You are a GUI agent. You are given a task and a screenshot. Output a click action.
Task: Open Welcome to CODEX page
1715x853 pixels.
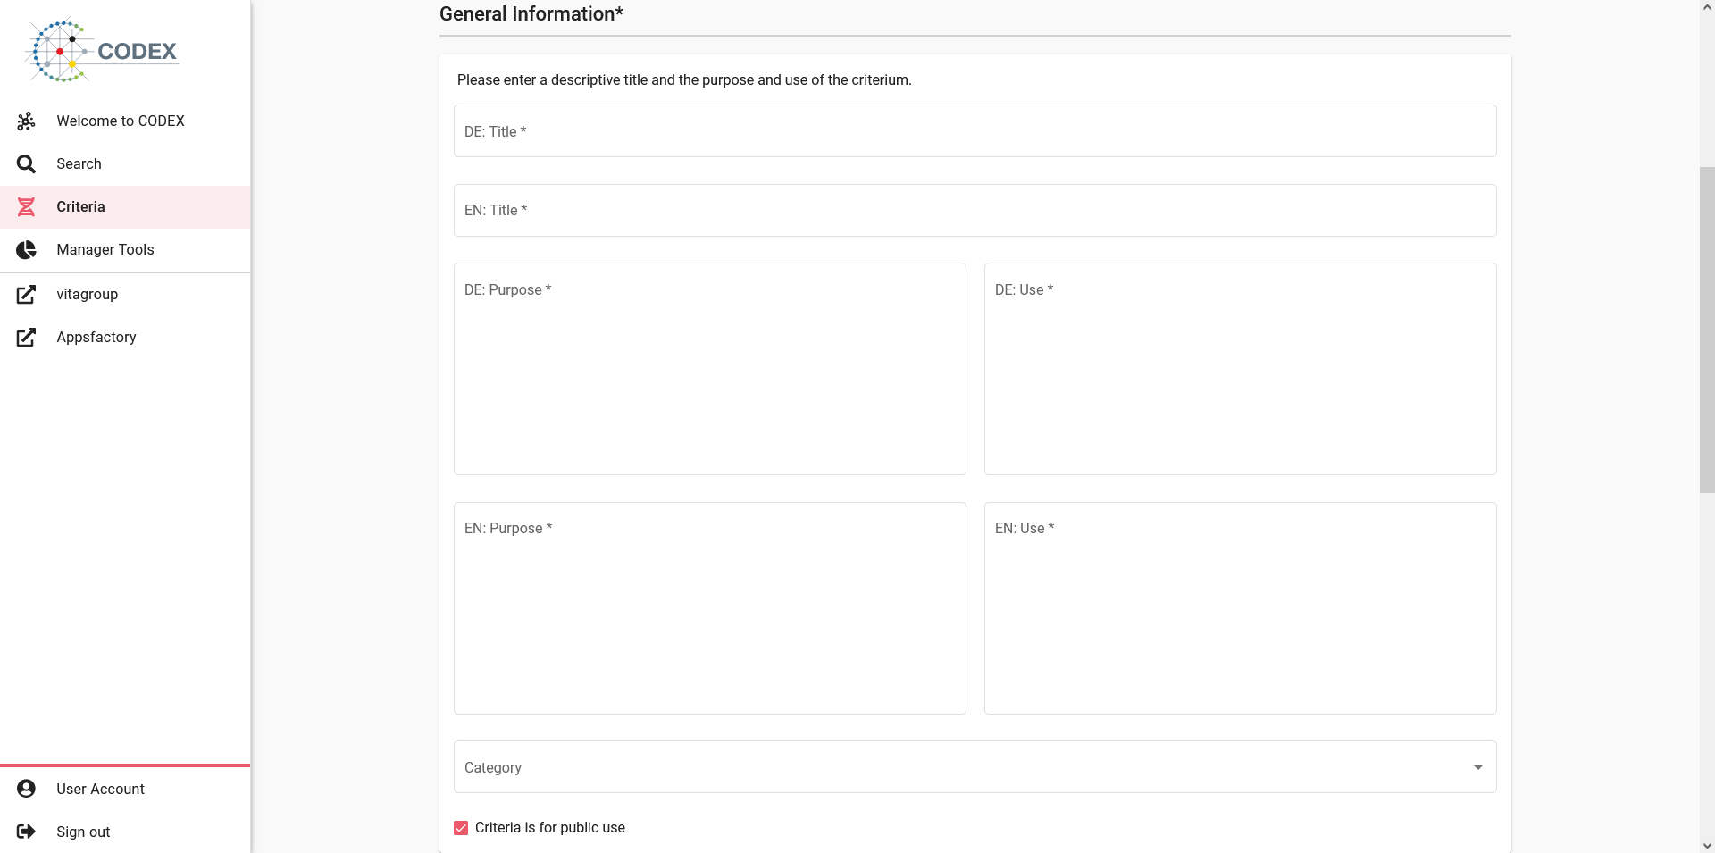[125, 121]
